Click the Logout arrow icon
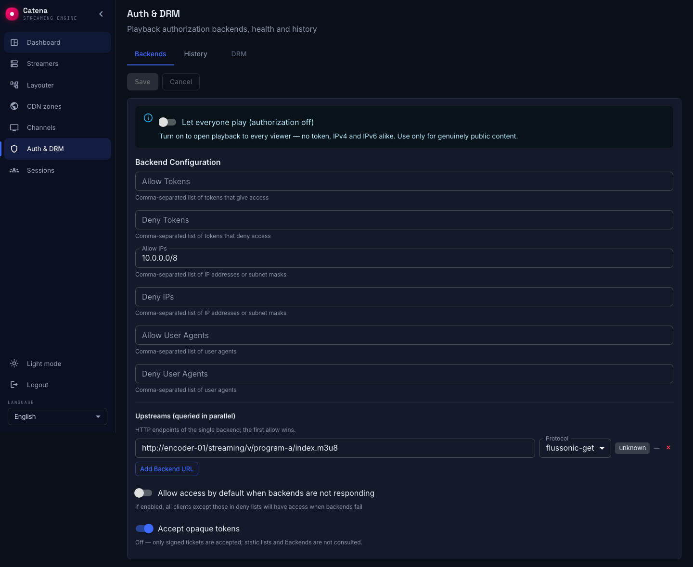The width and height of the screenshot is (693, 567). click(x=14, y=385)
